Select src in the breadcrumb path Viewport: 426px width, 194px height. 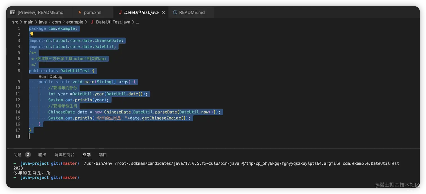point(15,22)
